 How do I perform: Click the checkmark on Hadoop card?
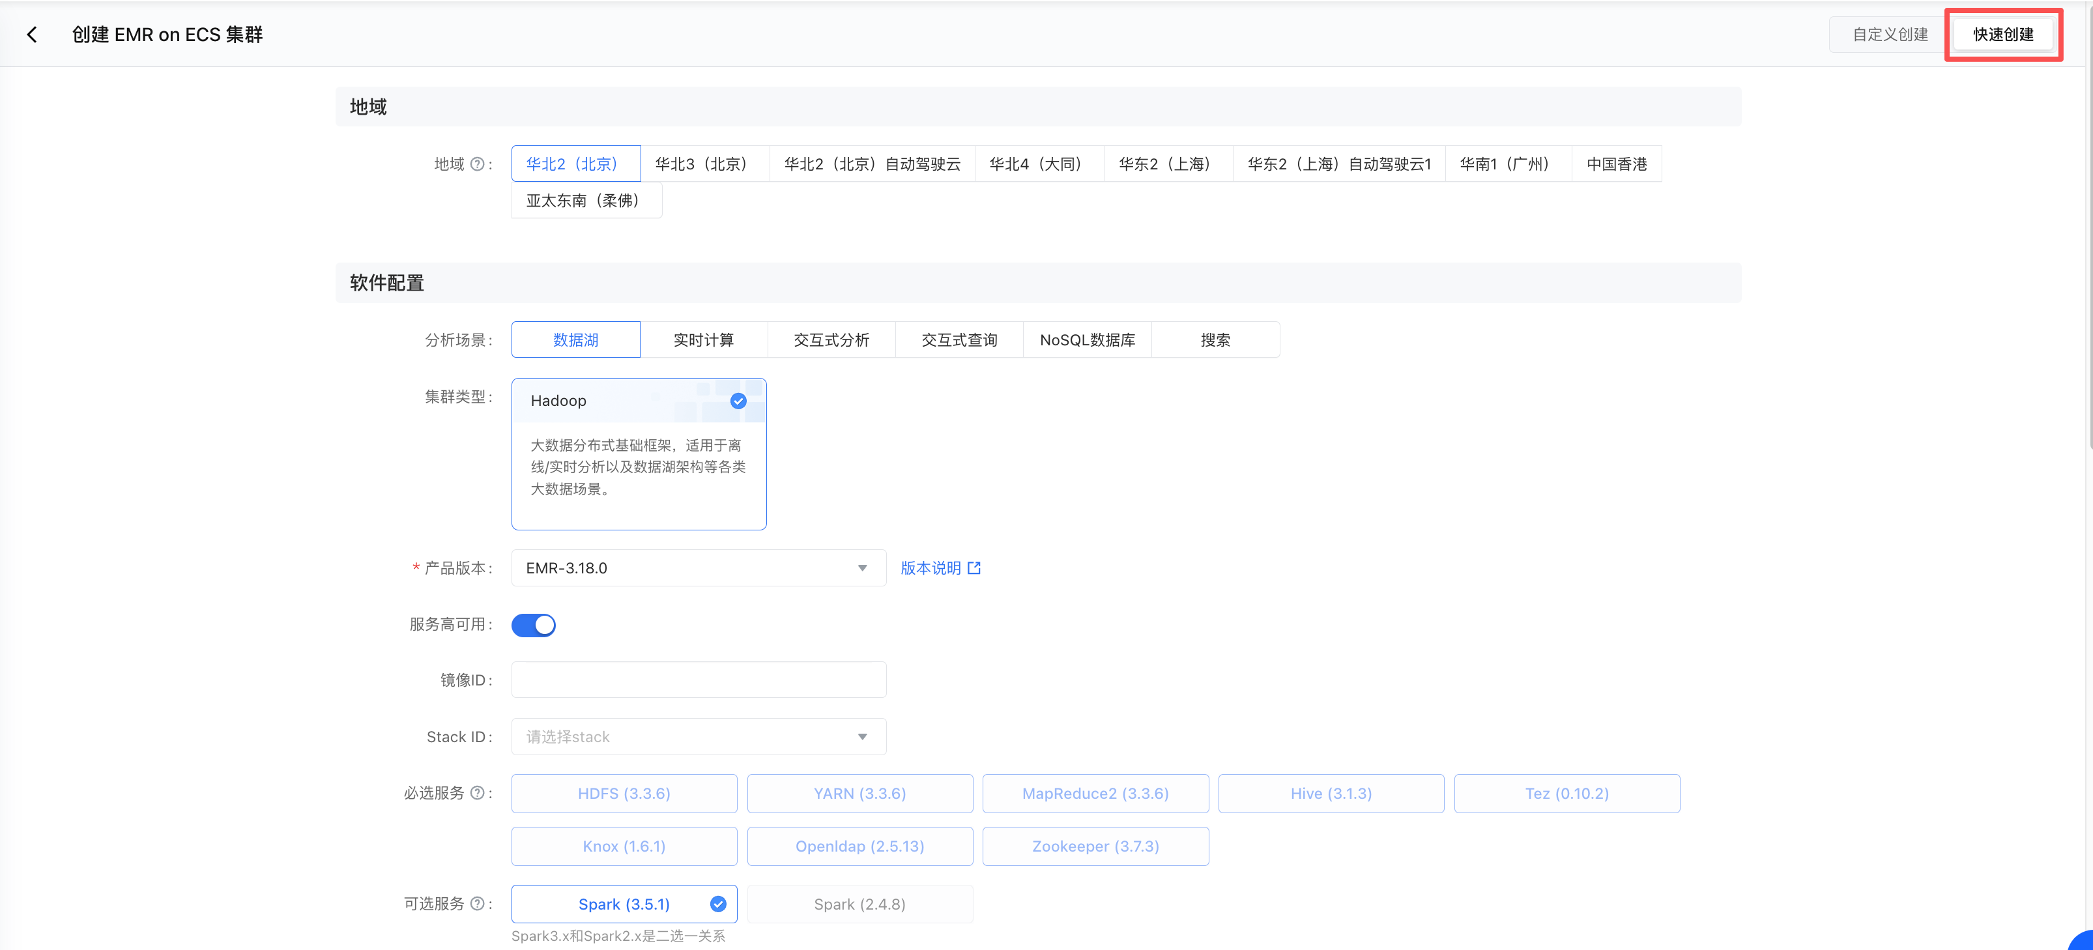coord(738,401)
